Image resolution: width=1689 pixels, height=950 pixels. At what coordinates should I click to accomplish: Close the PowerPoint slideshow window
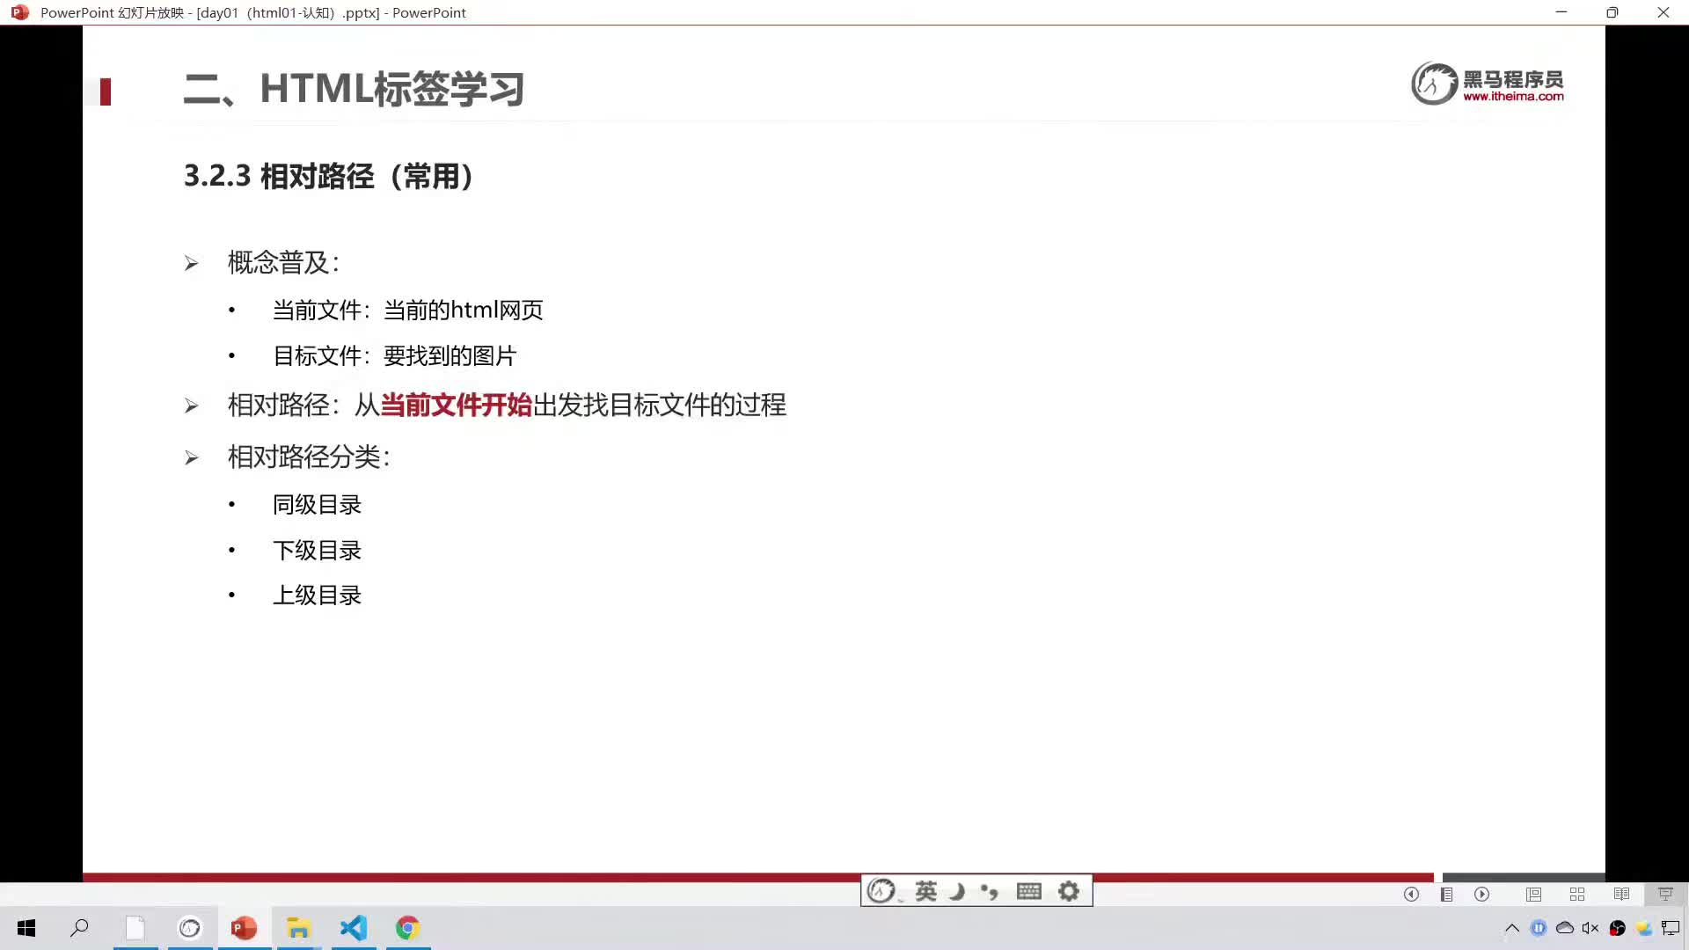1663,12
